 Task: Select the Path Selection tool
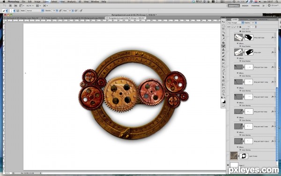(223, 77)
